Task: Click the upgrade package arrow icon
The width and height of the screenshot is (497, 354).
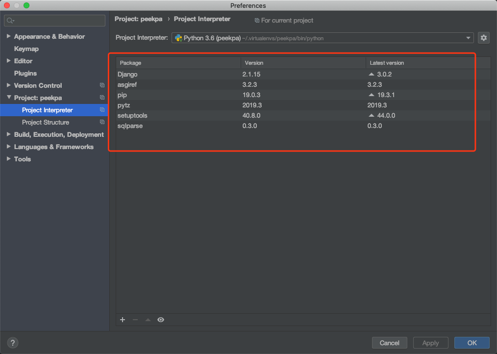Action: [x=148, y=320]
